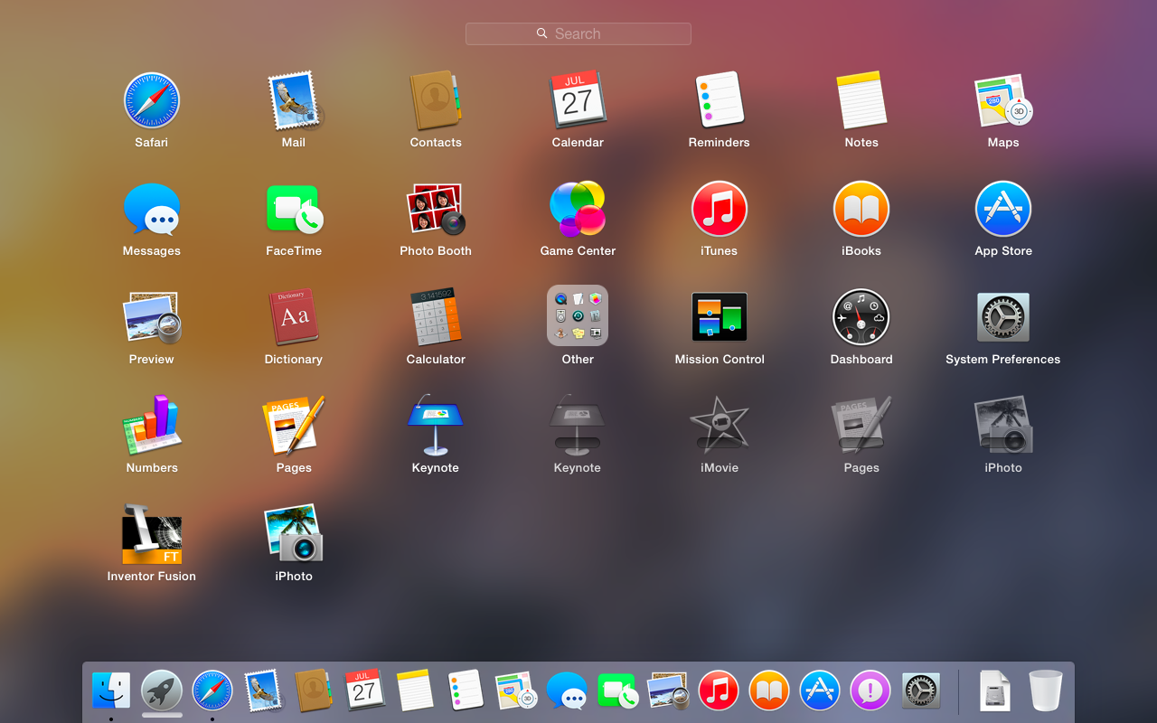Open iTunes music note in the Dock
The width and height of the screenshot is (1157, 723).
pos(719,691)
